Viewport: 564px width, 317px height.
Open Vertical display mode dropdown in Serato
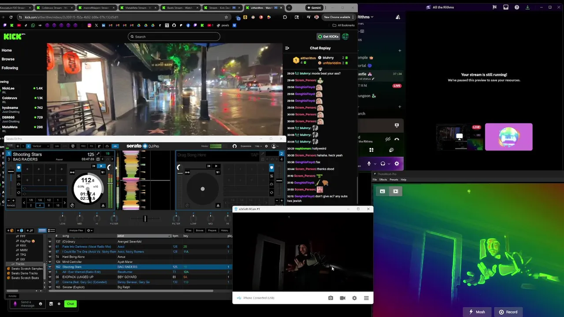tap(41, 146)
